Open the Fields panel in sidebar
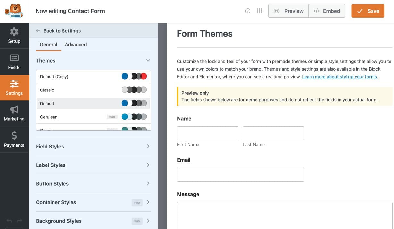The image size is (394, 229). coord(14,62)
